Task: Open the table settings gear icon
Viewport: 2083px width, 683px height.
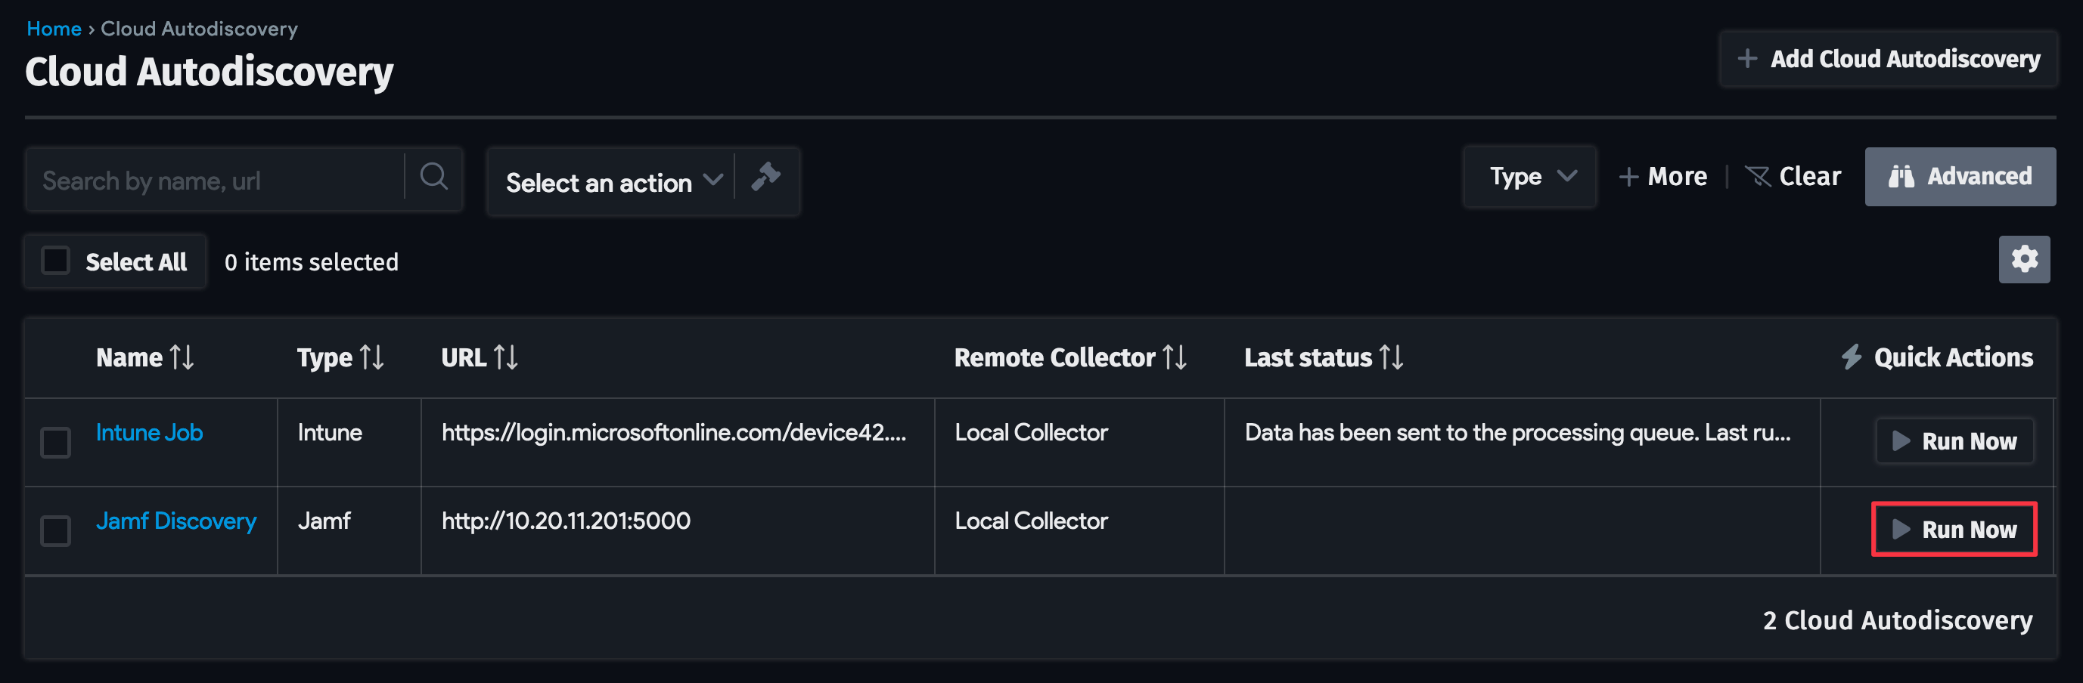Action: click(x=2023, y=260)
